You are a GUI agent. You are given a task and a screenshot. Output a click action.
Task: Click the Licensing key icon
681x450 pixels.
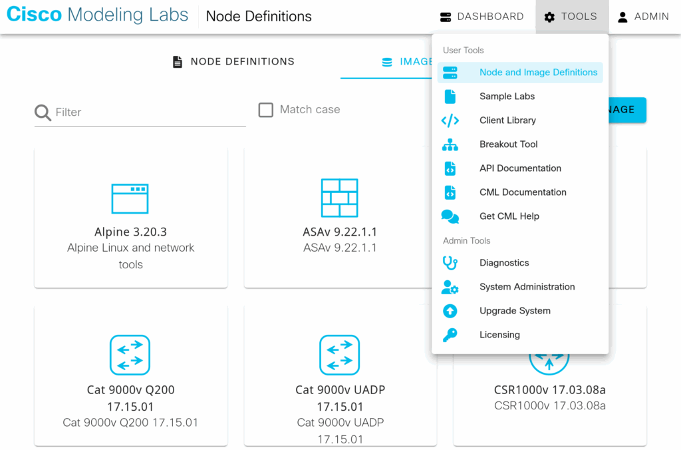point(450,335)
